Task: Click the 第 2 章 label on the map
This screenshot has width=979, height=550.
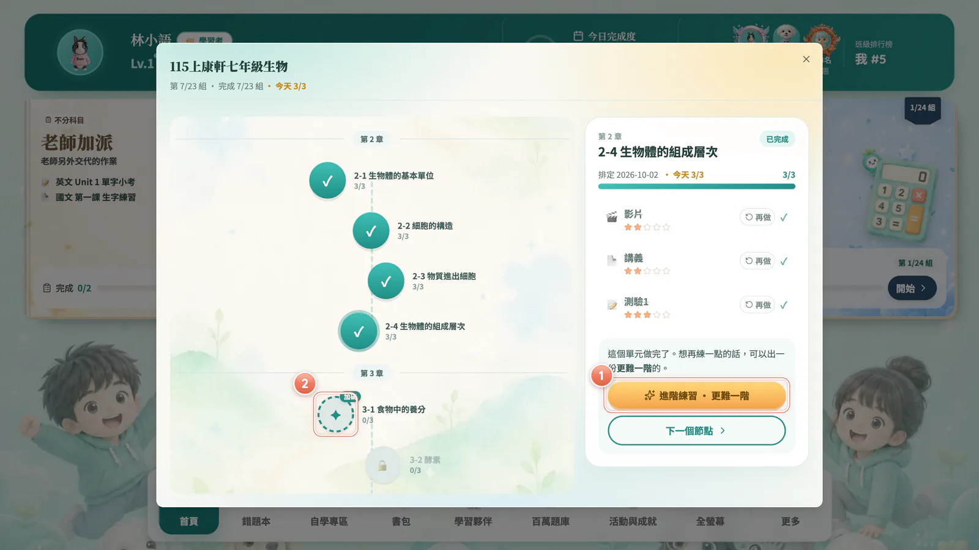Action: [371, 139]
